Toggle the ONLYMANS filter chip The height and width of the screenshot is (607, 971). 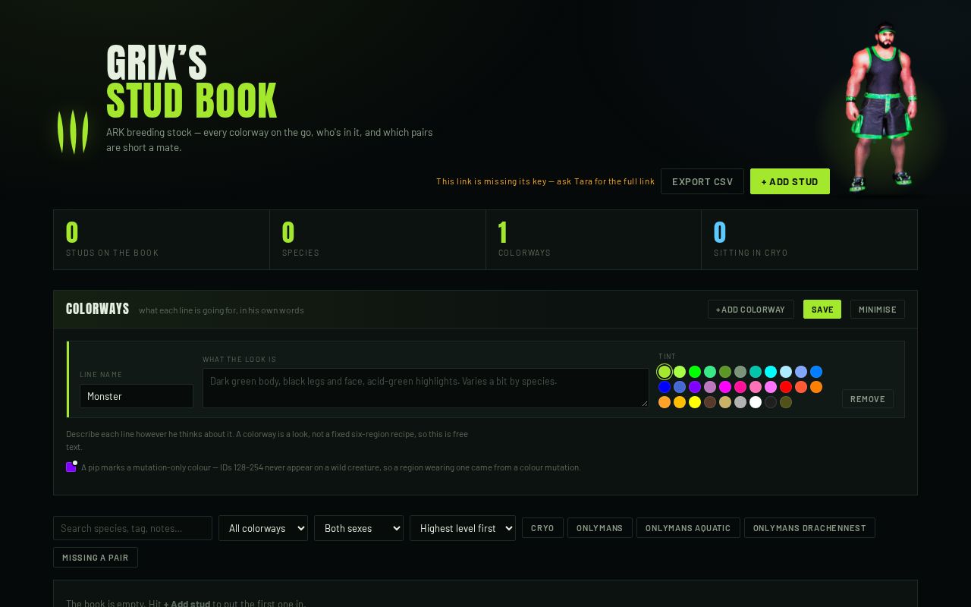pos(599,528)
